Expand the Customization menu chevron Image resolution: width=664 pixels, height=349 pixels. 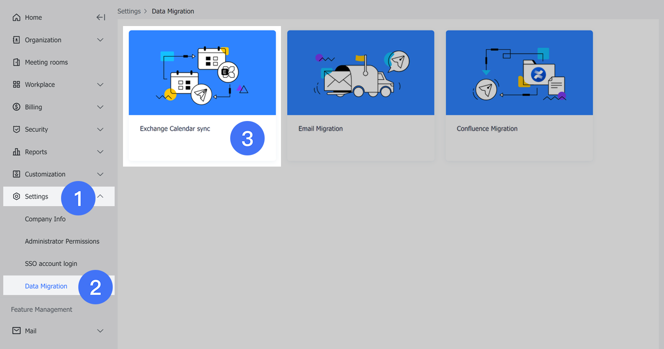tap(100, 174)
